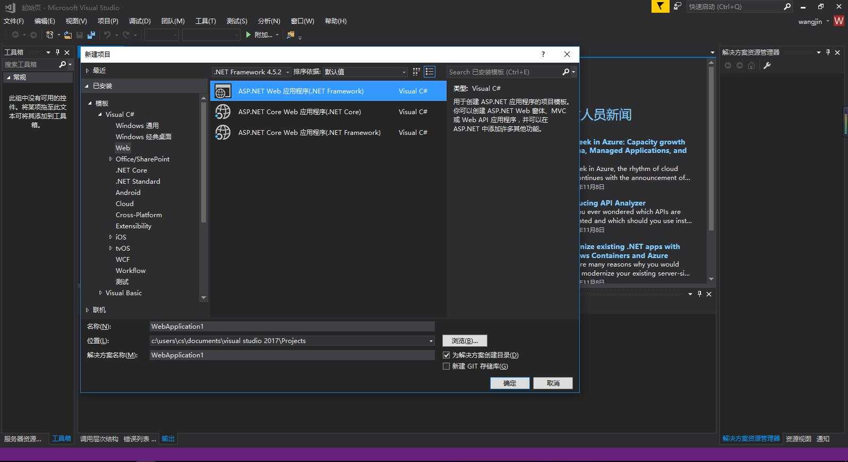848x462 pixels.
Task: Click the solution name input field
Action: coord(292,355)
